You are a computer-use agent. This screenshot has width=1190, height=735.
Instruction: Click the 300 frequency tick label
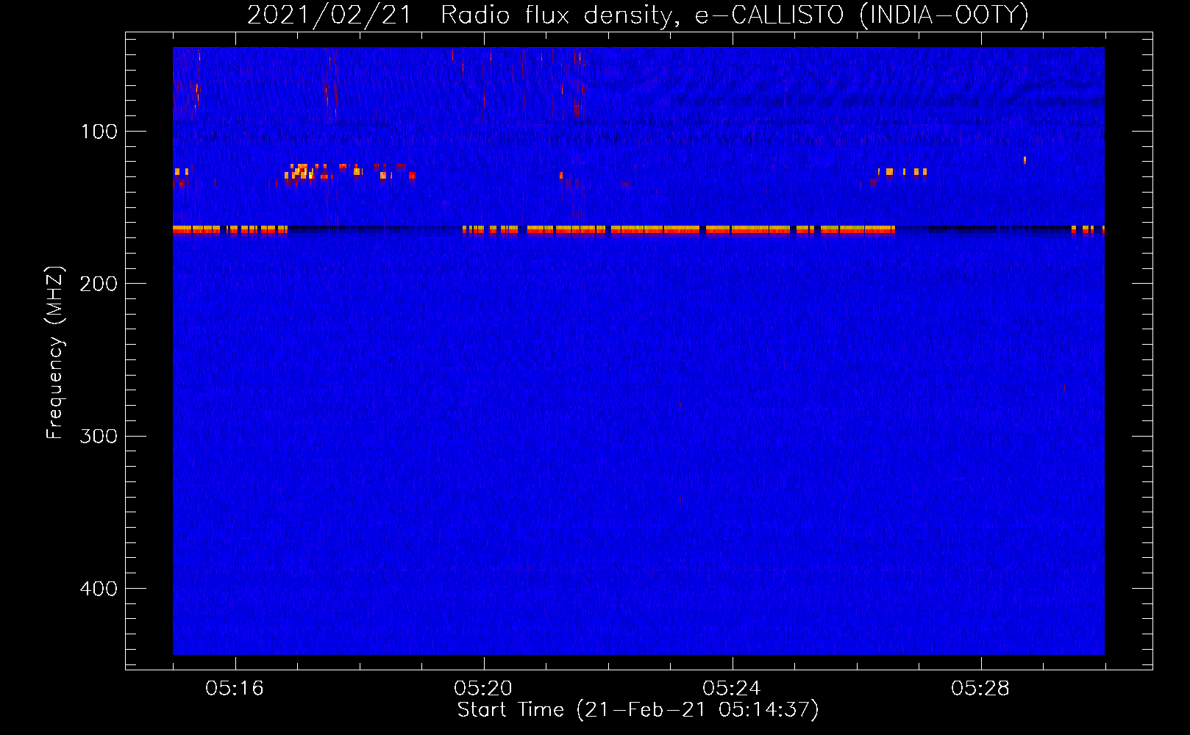pyautogui.click(x=99, y=436)
